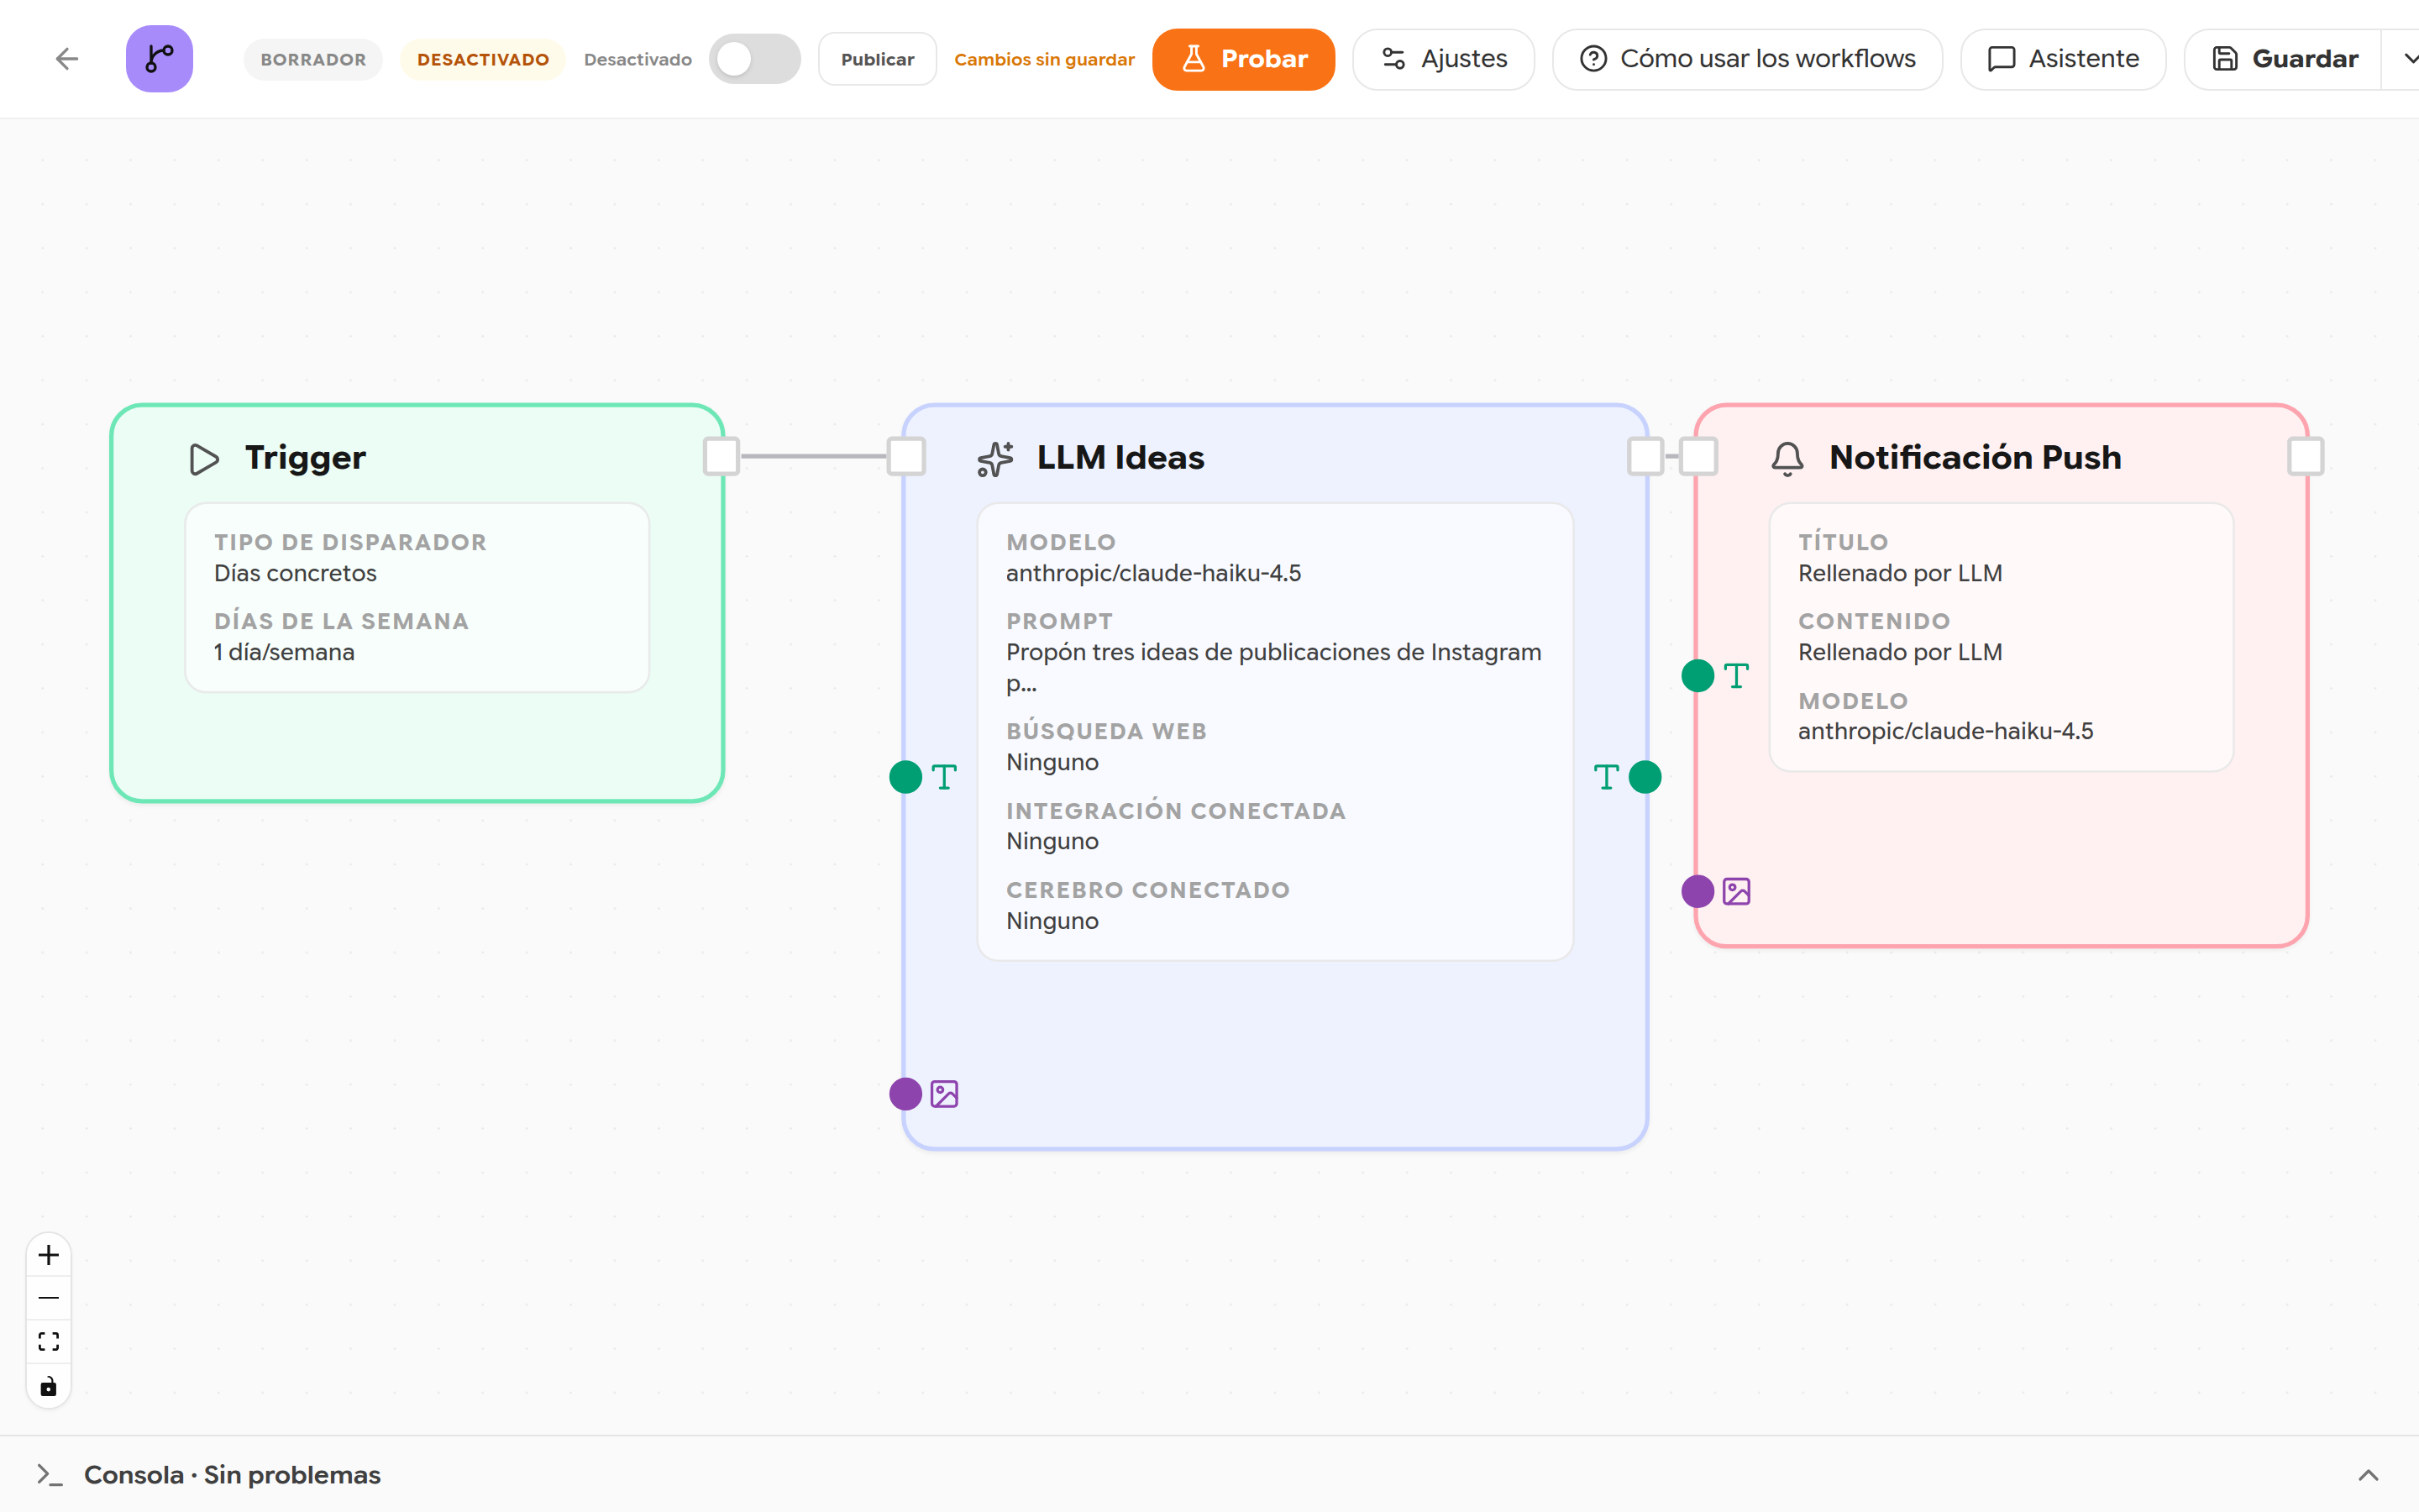Save with the Guardar button
The width and height of the screenshot is (2419, 1512).
(x=2284, y=59)
